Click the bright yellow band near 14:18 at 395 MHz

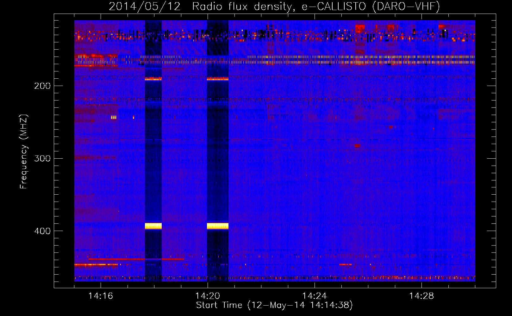tap(153, 226)
